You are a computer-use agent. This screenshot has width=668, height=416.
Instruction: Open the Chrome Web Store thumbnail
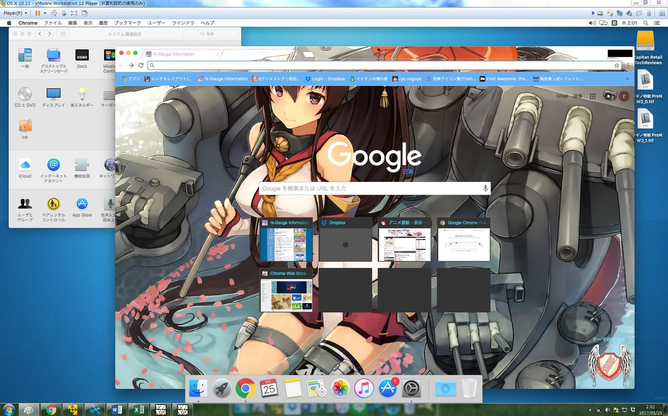pos(286,290)
